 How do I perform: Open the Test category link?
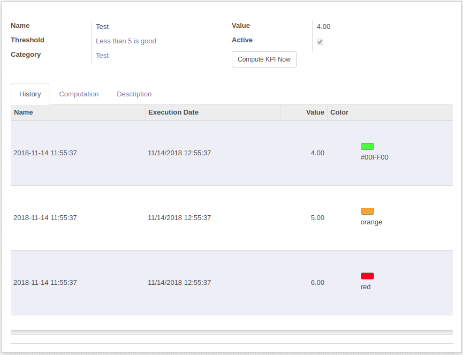click(x=102, y=56)
